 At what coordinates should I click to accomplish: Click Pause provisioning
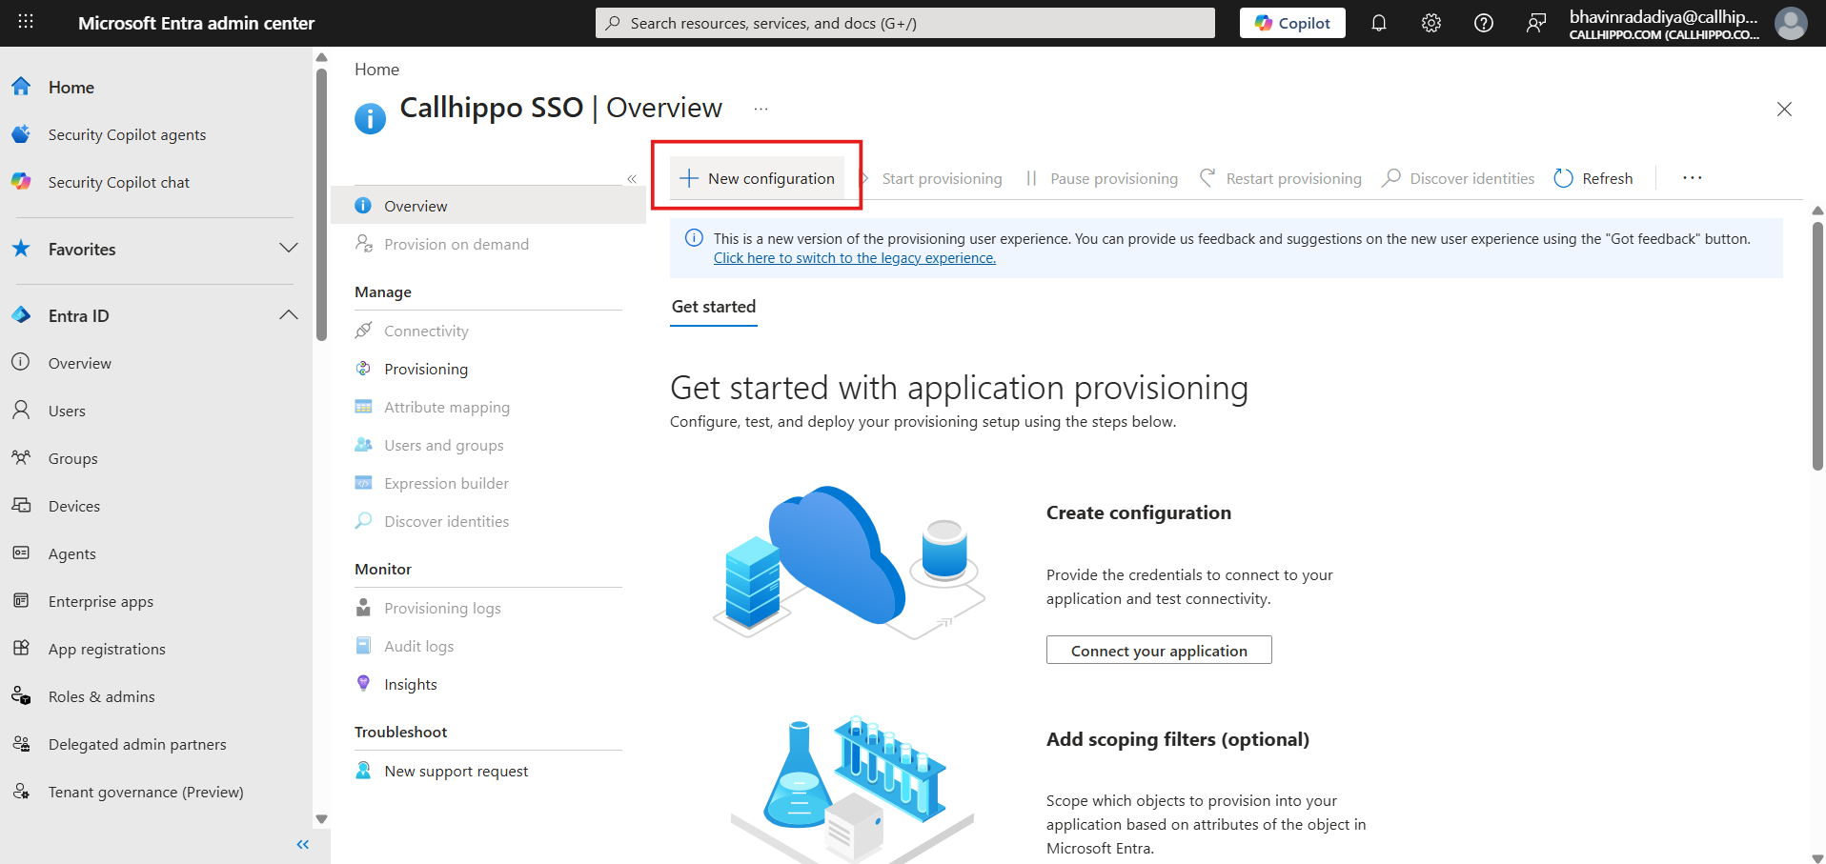click(1102, 178)
